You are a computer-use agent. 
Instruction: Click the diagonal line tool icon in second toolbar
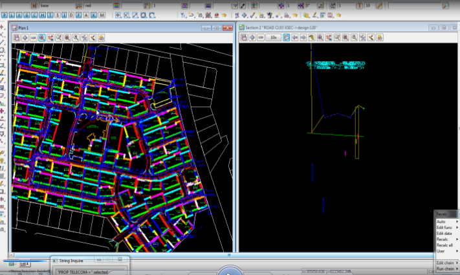point(135,16)
